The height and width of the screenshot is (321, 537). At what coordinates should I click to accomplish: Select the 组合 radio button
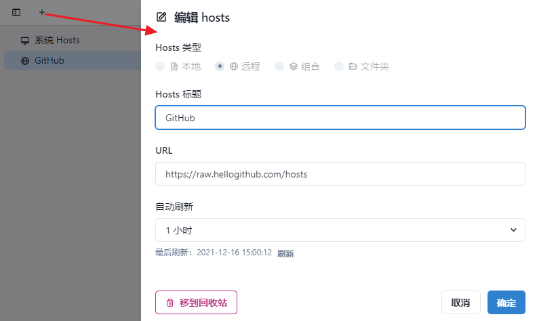coord(279,66)
